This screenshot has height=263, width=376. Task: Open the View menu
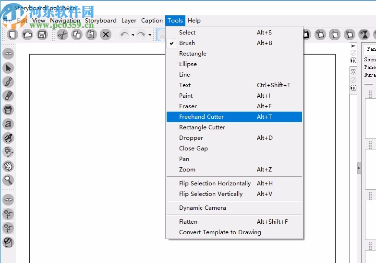tap(38, 21)
